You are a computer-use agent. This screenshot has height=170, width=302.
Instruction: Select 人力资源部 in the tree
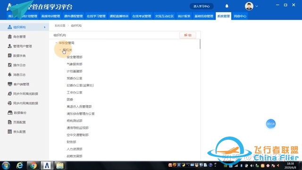[x=75, y=149]
